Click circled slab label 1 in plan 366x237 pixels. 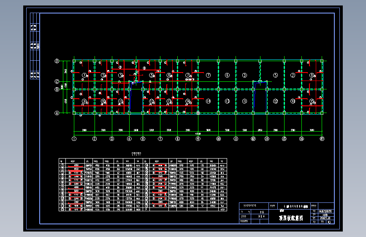[84, 75]
